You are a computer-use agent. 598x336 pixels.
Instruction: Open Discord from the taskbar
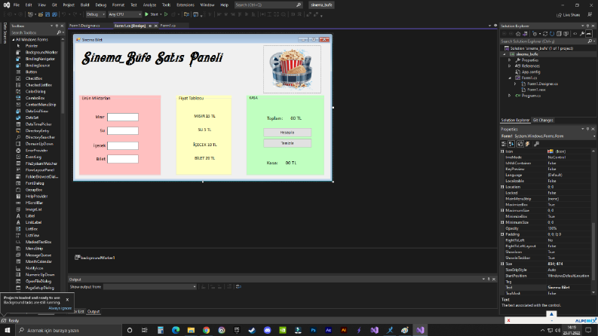click(268, 330)
